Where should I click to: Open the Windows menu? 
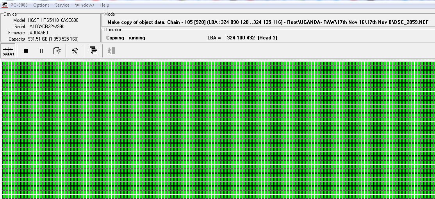click(x=84, y=5)
